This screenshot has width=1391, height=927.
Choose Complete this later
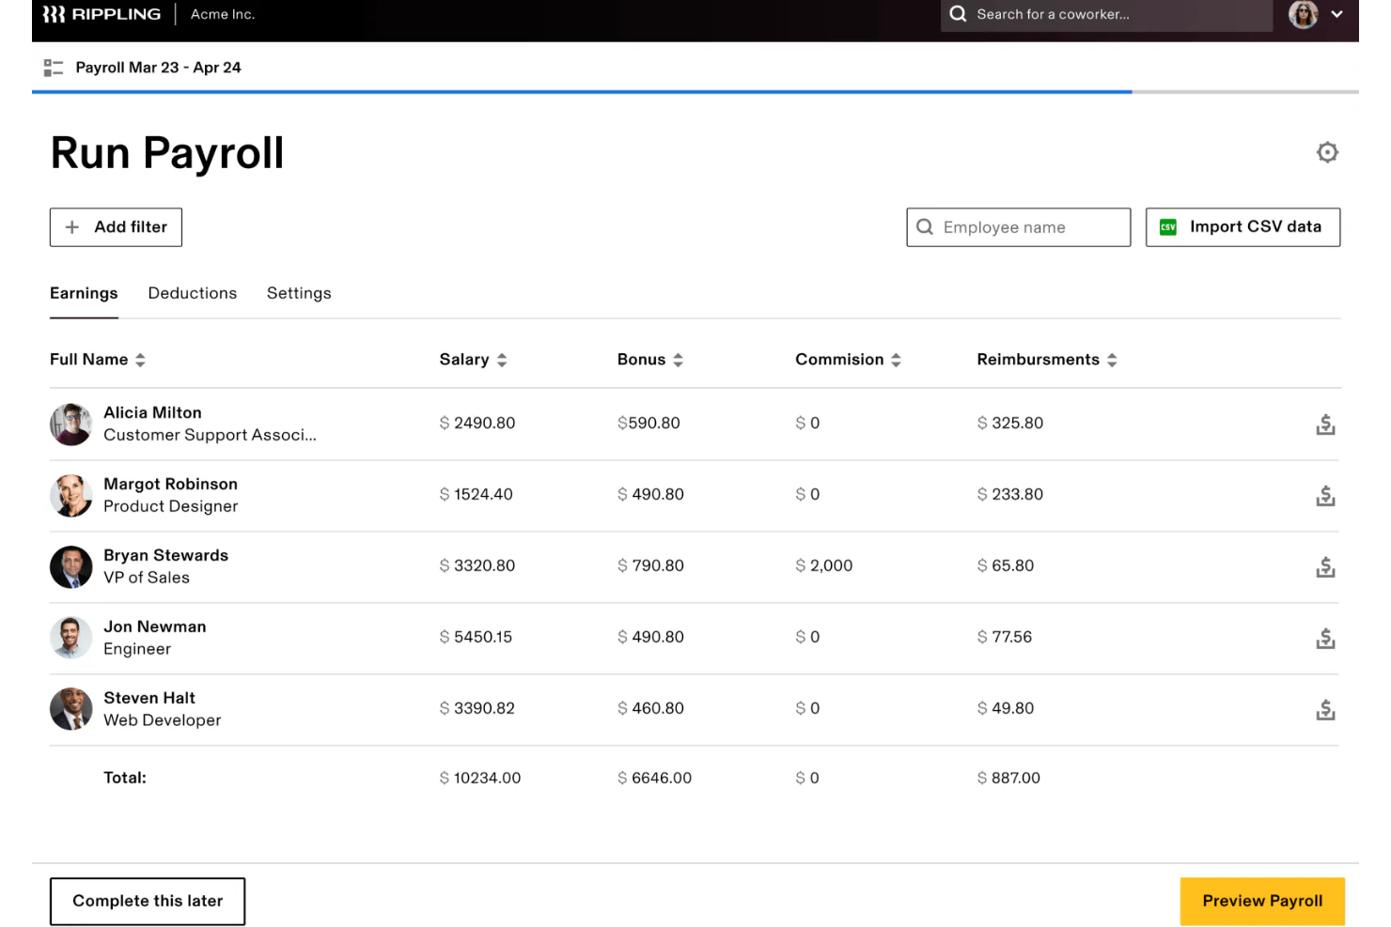[x=148, y=901]
